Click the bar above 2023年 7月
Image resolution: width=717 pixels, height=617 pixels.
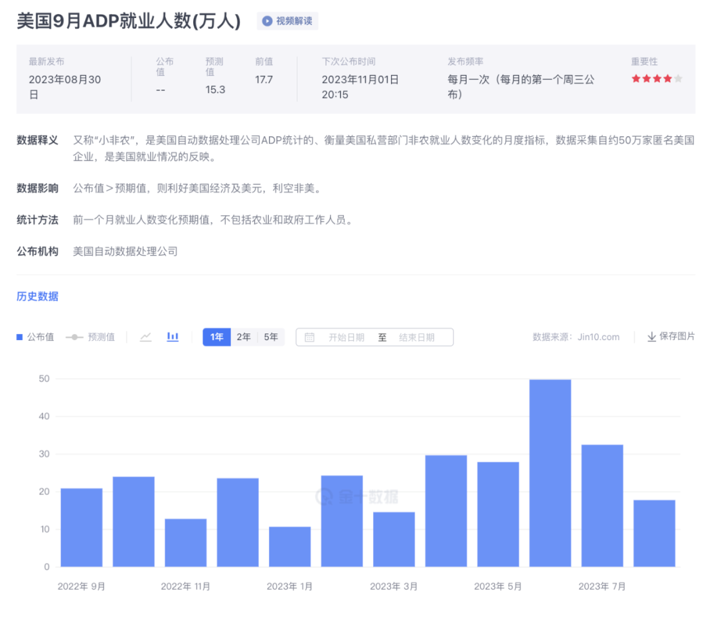coord(602,505)
